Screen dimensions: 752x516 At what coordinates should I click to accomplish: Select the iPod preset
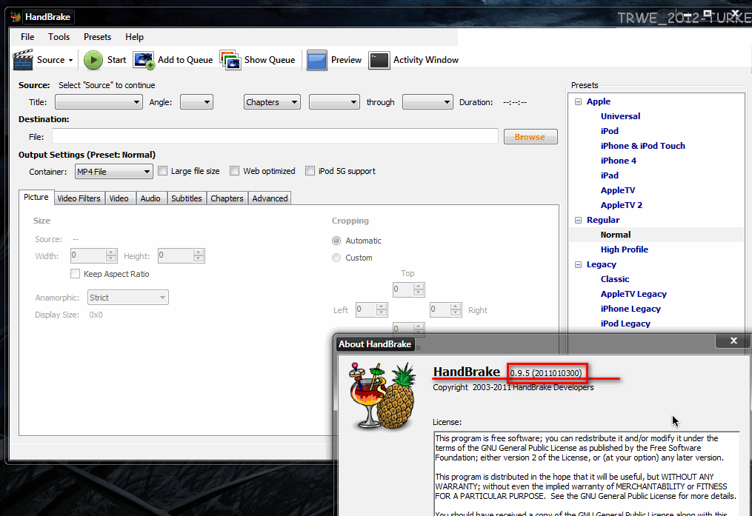pyautogui.click(x=610, y=131)
